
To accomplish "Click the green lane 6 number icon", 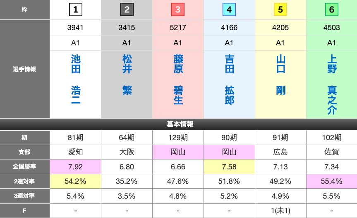I will click(331, 9).
